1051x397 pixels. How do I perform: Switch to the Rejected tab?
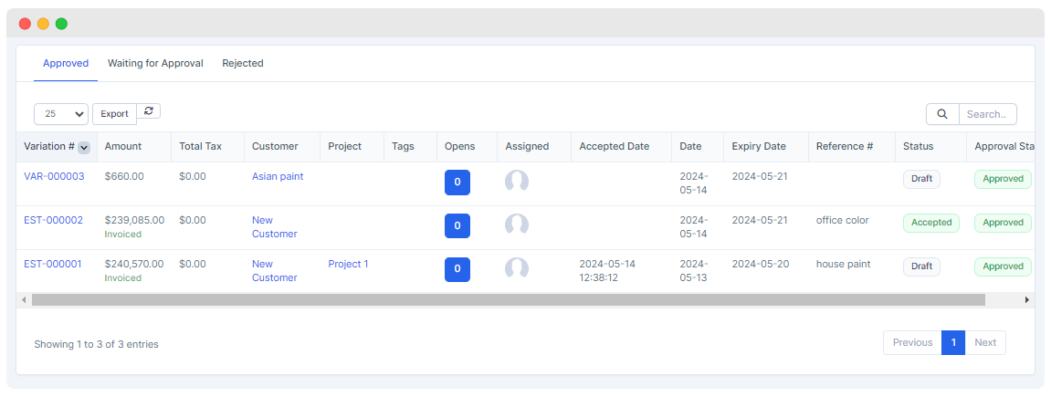pyautogui.click(x=243, y=64)
